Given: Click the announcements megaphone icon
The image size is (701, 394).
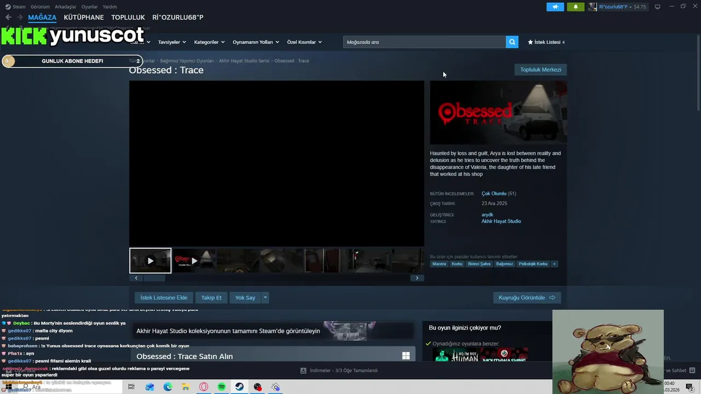Looking at the screenshot, I should (555, 7).
